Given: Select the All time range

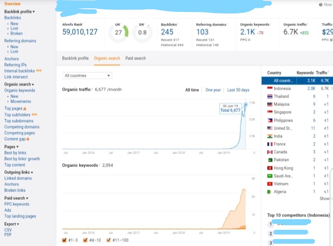Looking at the screenshot, I should pyautogui.click(x=192, y=90).
